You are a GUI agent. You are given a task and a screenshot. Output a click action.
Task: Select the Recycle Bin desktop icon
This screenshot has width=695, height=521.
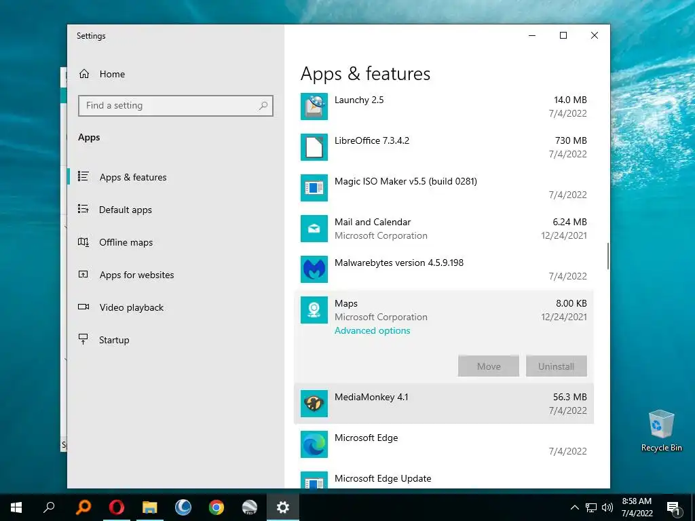click(x=661, y=431)
